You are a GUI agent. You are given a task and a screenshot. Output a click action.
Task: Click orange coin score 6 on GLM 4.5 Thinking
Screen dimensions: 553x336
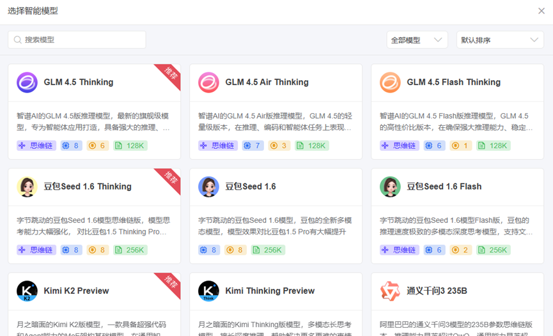coord(98,146)
